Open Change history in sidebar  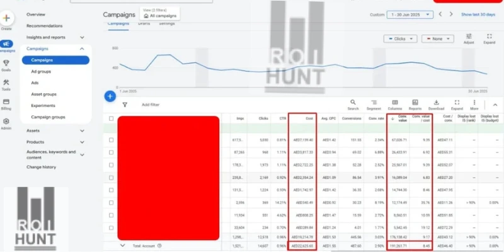[41, 167]
